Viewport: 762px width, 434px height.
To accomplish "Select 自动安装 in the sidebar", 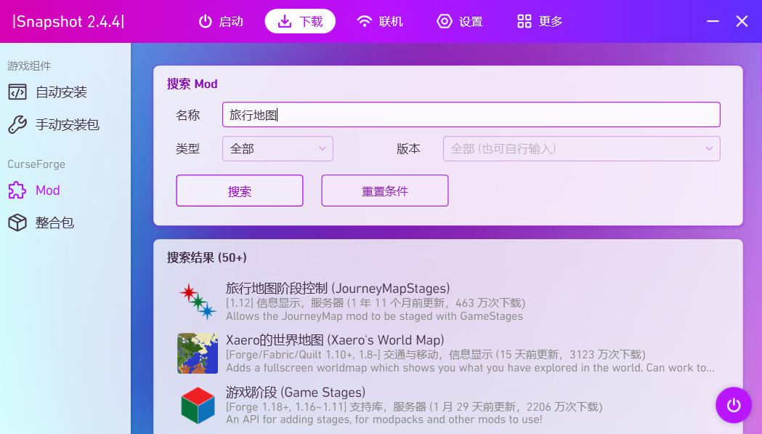I will tap(65, 92).
